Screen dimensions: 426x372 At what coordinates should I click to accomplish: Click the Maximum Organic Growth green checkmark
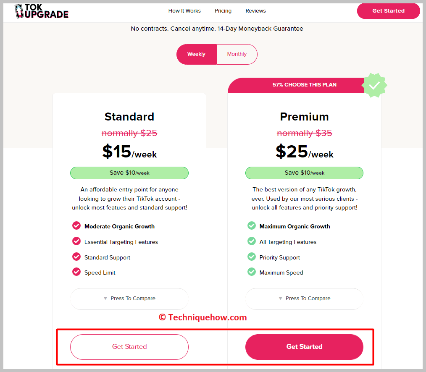tap(252, 225)
